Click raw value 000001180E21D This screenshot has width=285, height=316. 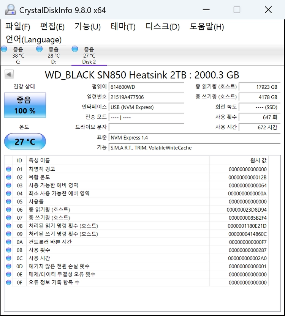pos(247,226)
